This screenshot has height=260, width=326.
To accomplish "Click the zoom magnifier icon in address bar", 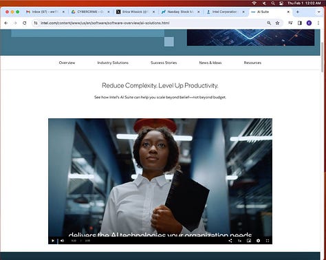I will coord(269,23).
